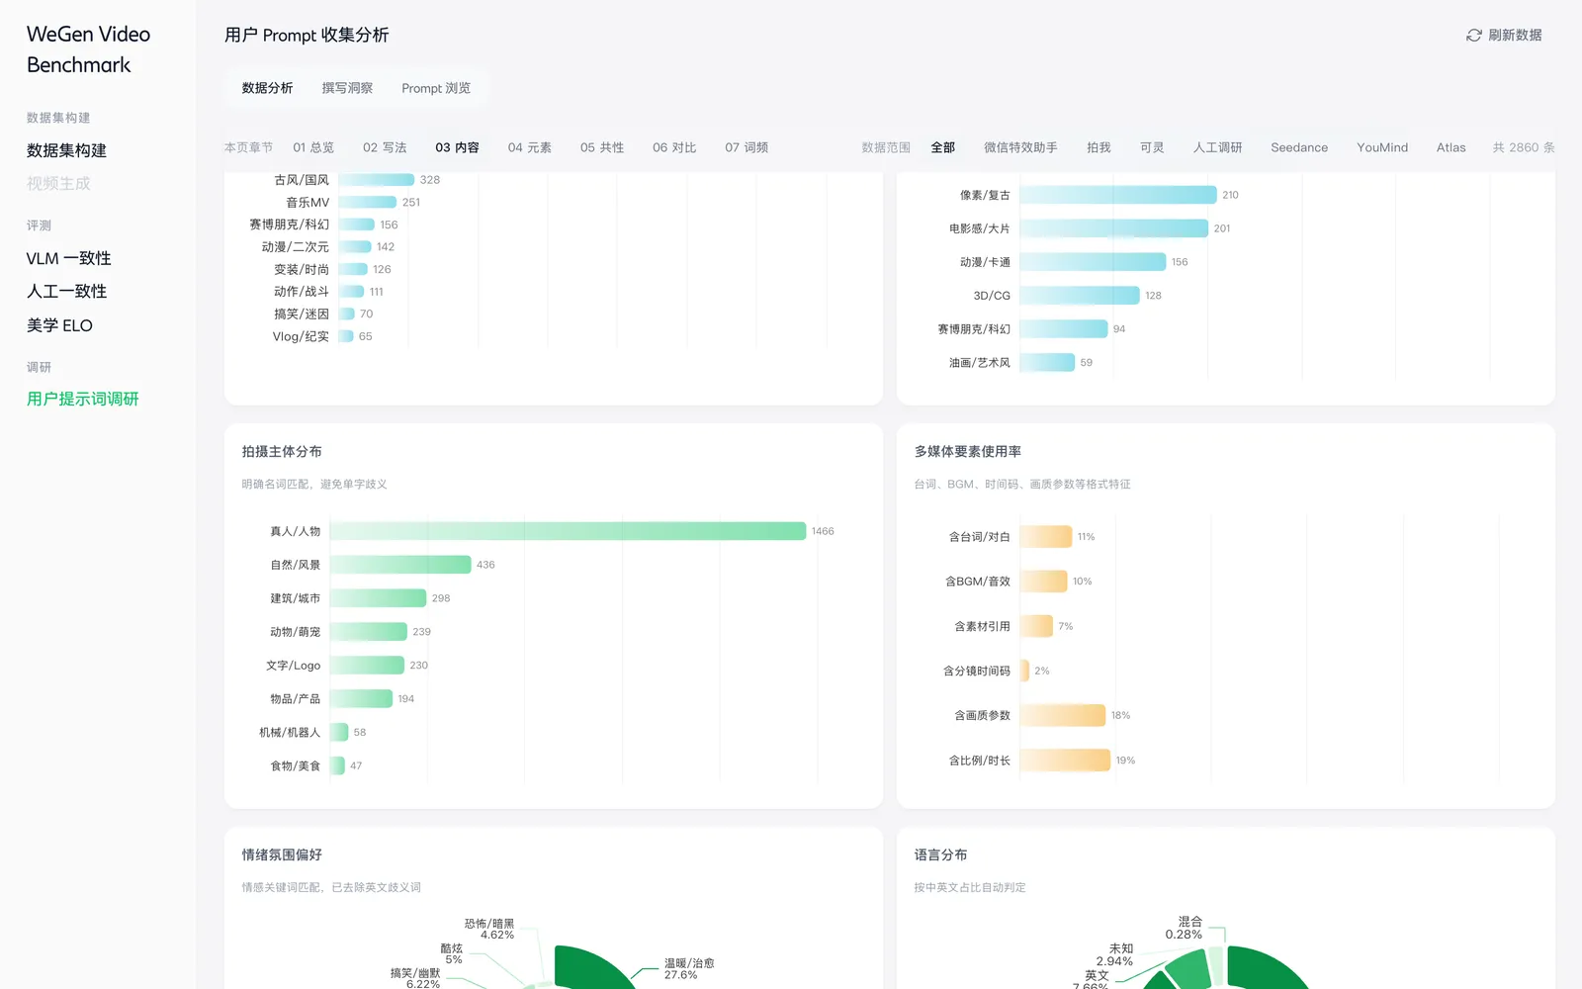Open 美学 ELO page

coord(59,325)
